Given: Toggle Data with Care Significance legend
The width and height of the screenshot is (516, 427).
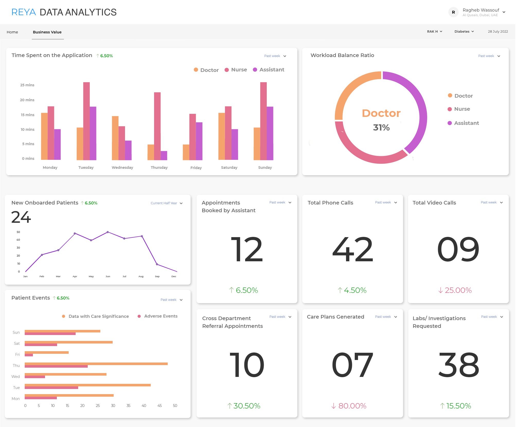Looking at the screenshot, I should click(95, 316).
